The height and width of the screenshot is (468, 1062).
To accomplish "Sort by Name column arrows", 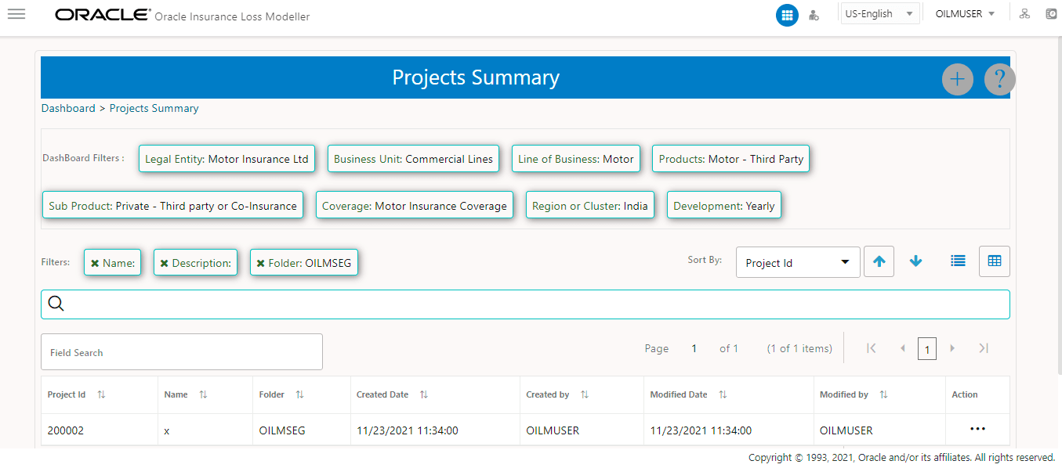I will pos(203,394).
